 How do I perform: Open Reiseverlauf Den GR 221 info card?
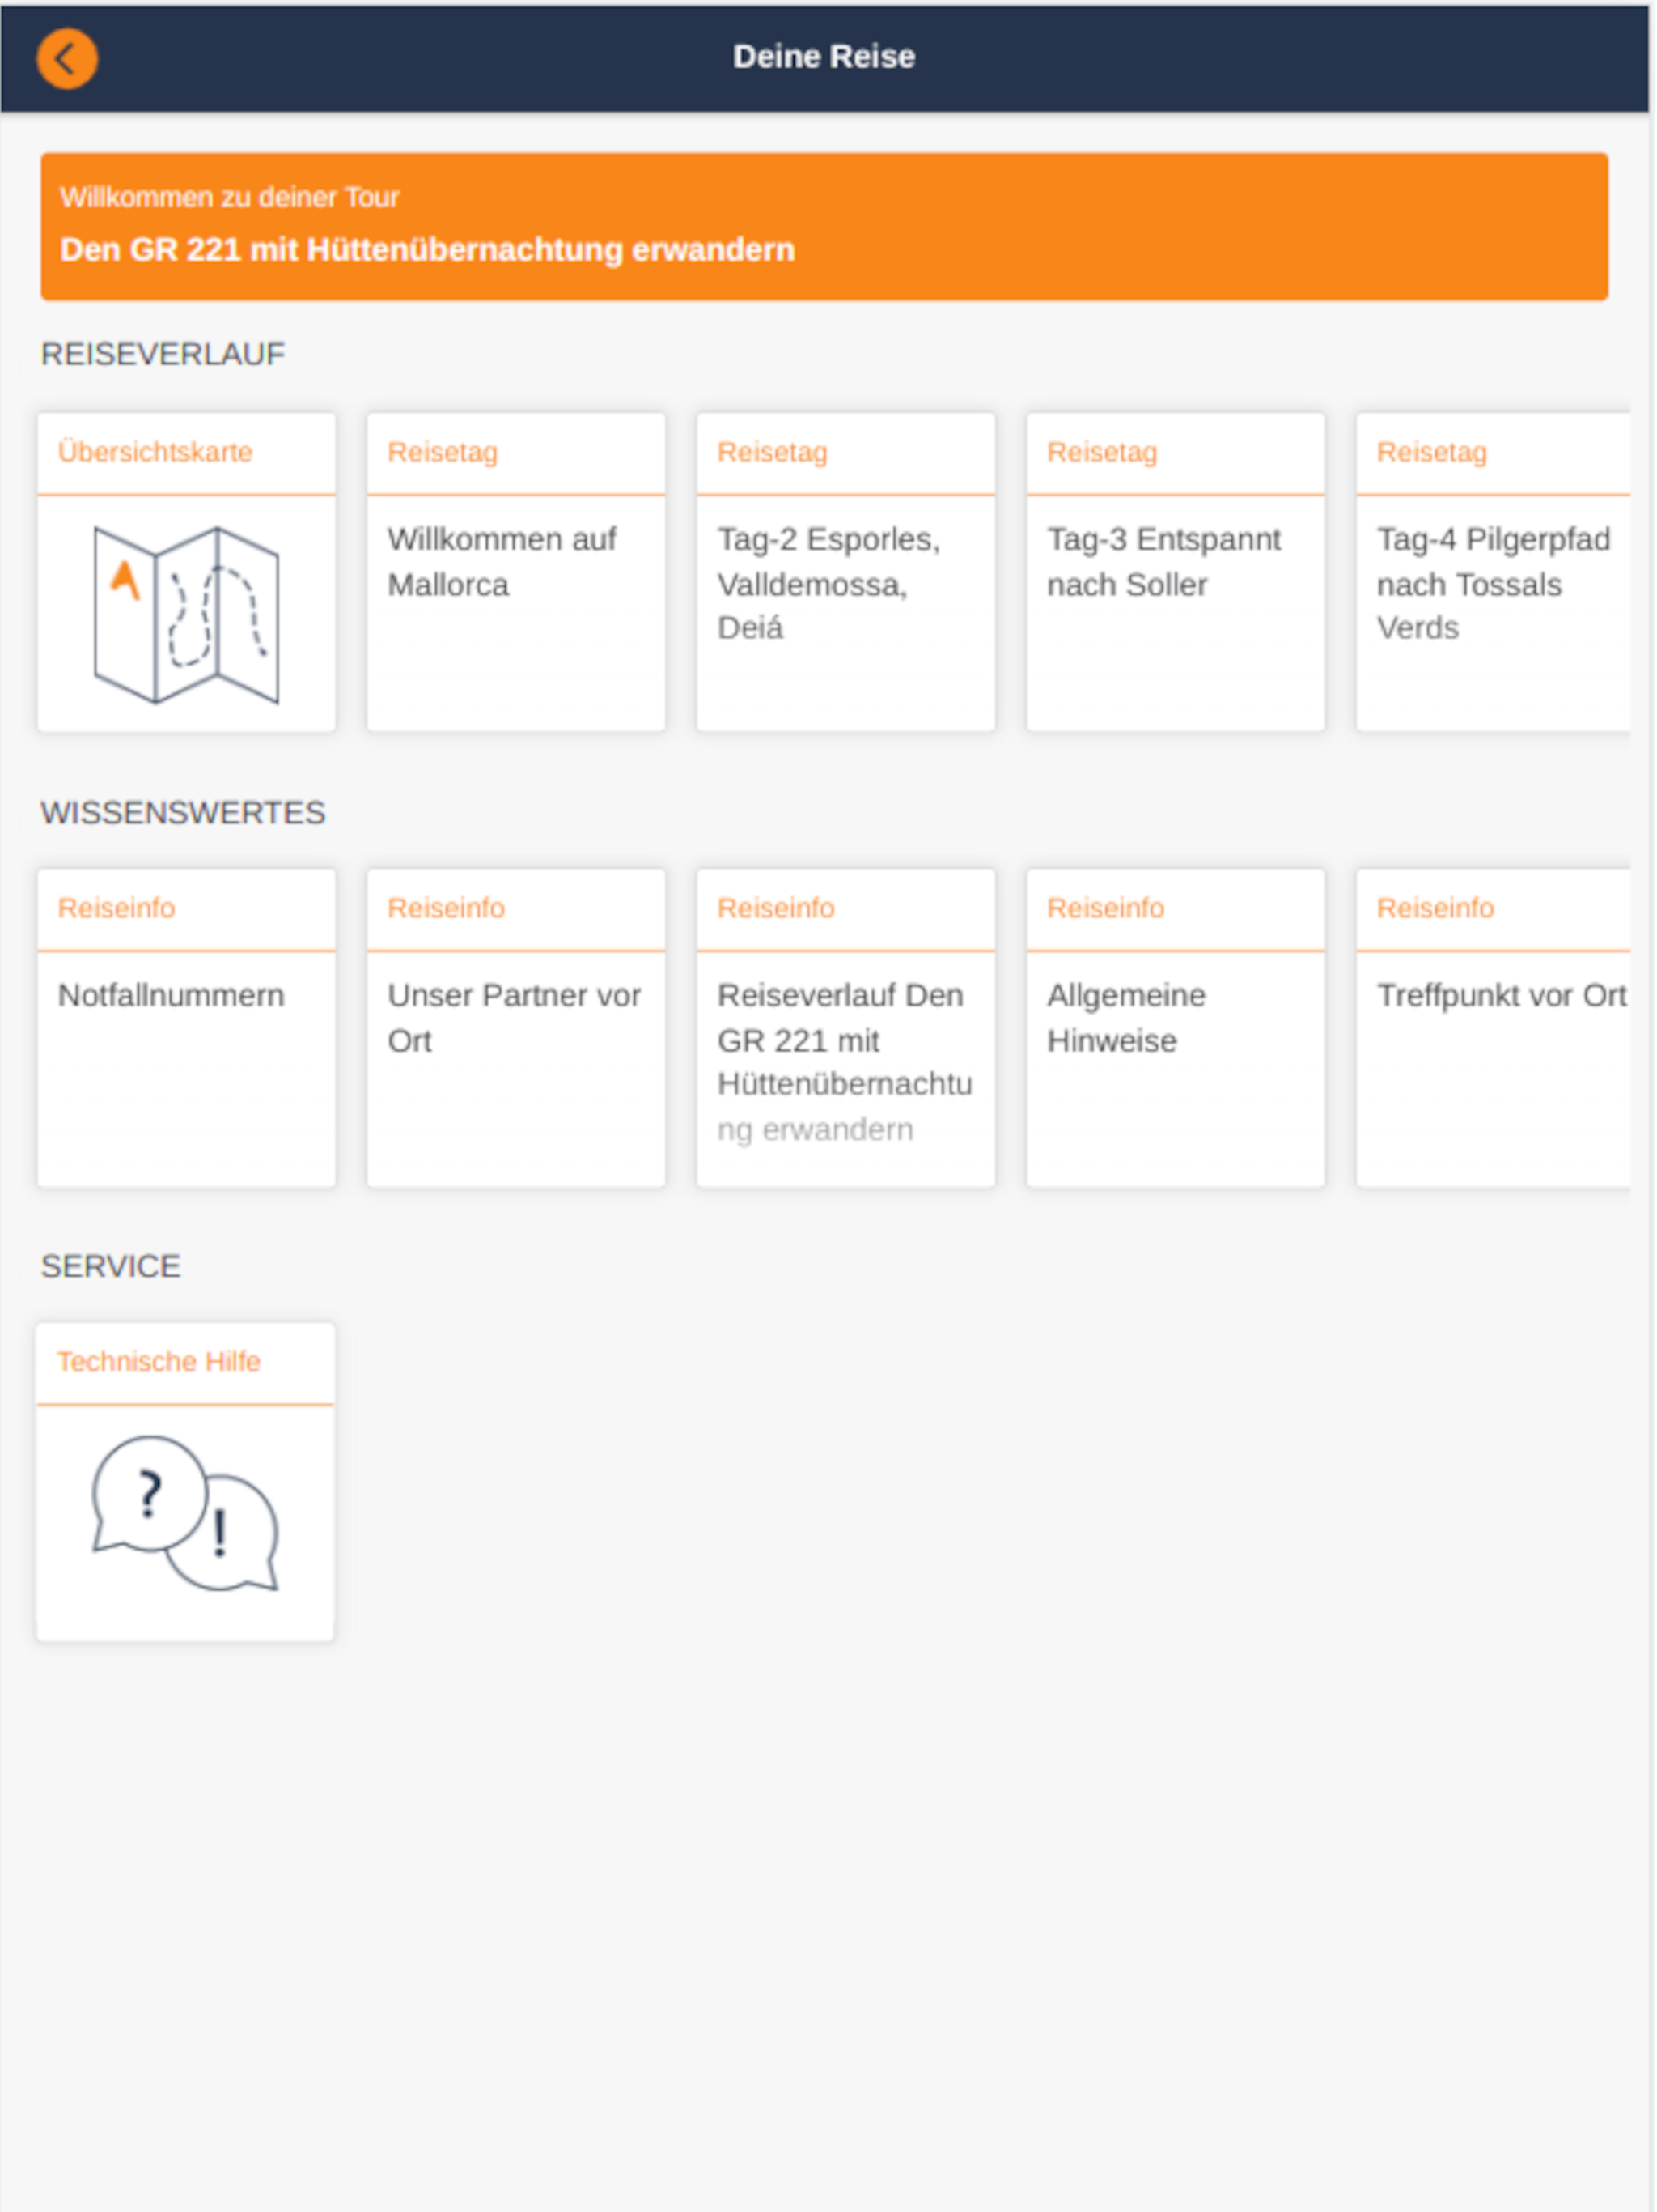click(846, 1029)
